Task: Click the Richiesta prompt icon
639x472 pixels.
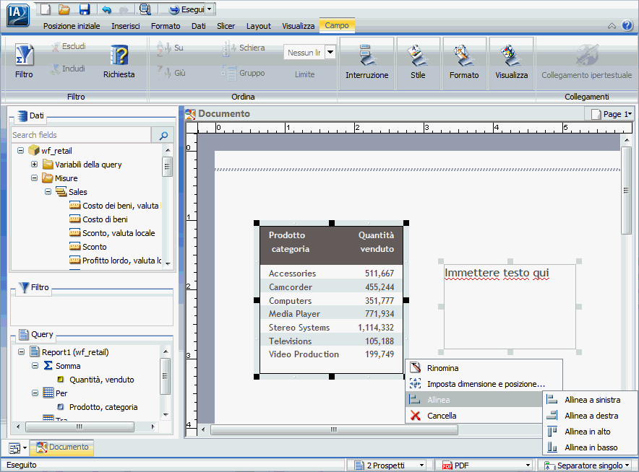Action: [119, 61]
